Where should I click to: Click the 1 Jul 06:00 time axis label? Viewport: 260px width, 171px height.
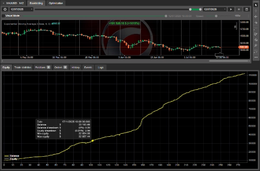pyautogui.click(x=189, y=57)
